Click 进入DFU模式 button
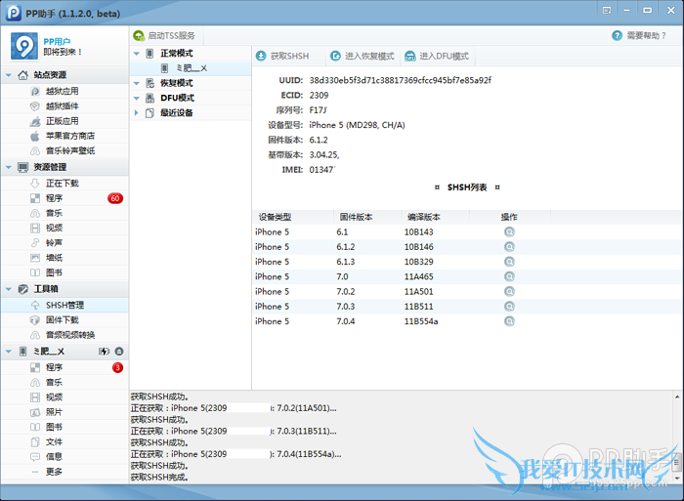The width and height of the screenshot is (684, 501). (x=437, y=56)
